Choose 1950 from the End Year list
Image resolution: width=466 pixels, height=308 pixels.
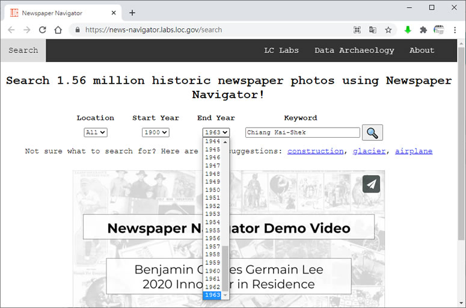(212, 189)
